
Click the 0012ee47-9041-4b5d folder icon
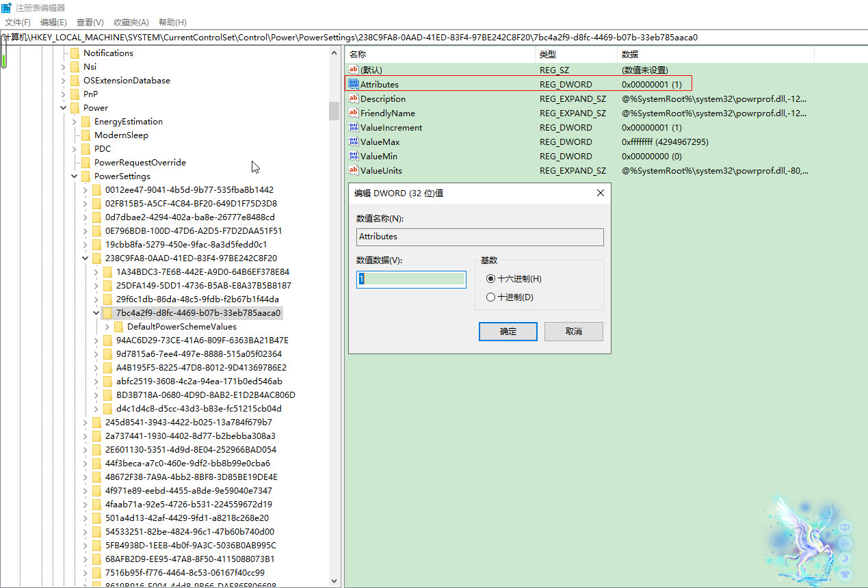(97, 189)
